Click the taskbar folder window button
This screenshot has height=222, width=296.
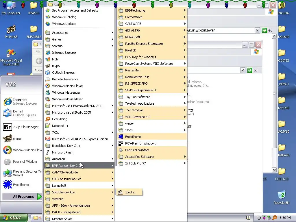(x=37, y=218)
